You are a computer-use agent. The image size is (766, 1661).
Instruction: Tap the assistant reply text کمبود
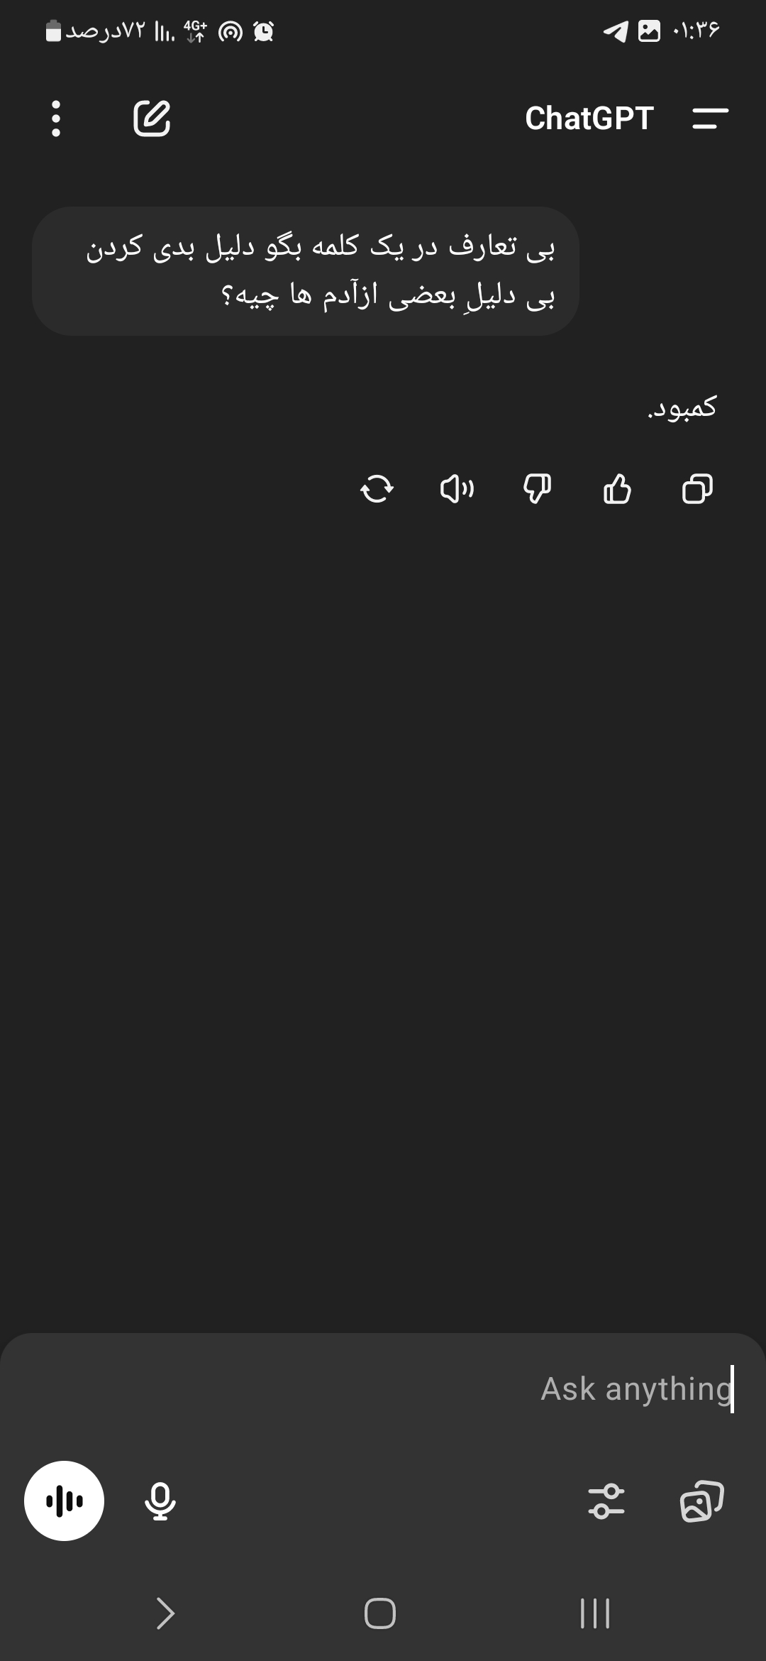pyautogui.click(x=682, y=407)
